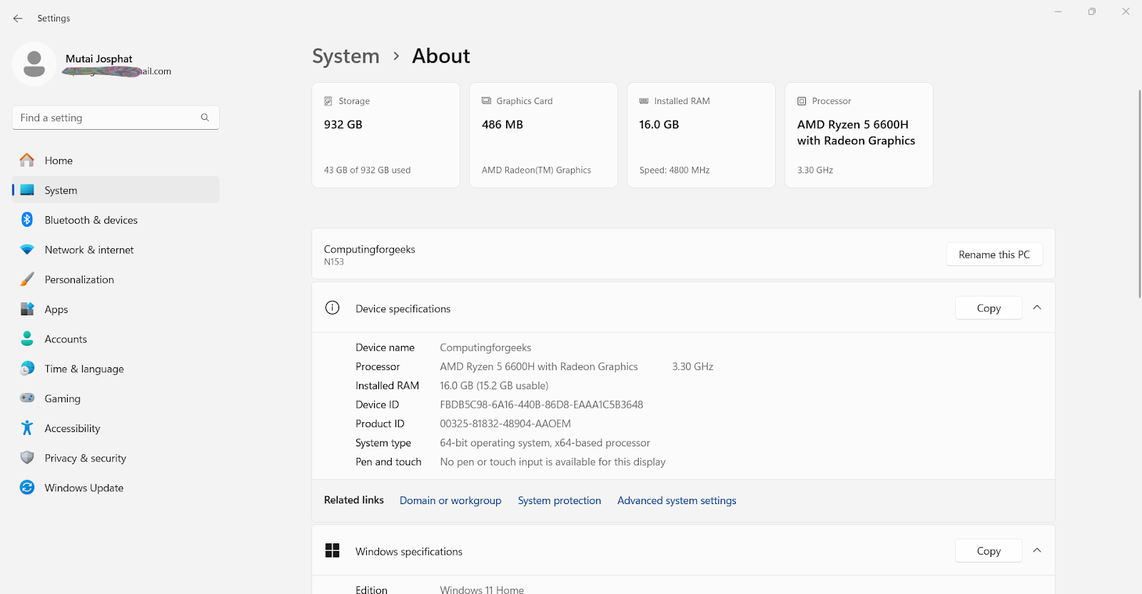The image size is (1142, 594).
Task: Click the System monitor icon
Action: pos(27,190)
